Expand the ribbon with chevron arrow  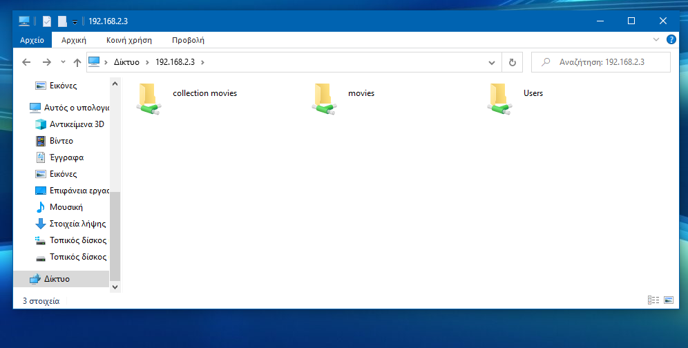(x=656, y=39)
